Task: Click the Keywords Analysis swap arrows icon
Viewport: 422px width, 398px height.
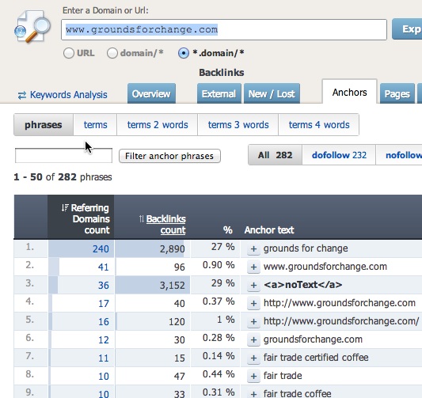Action: click(22, 95)
